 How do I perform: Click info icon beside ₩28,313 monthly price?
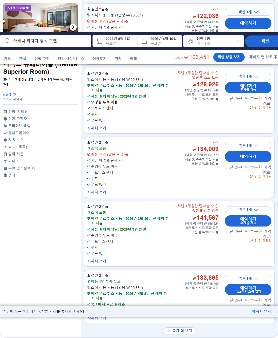coord(217,232)
